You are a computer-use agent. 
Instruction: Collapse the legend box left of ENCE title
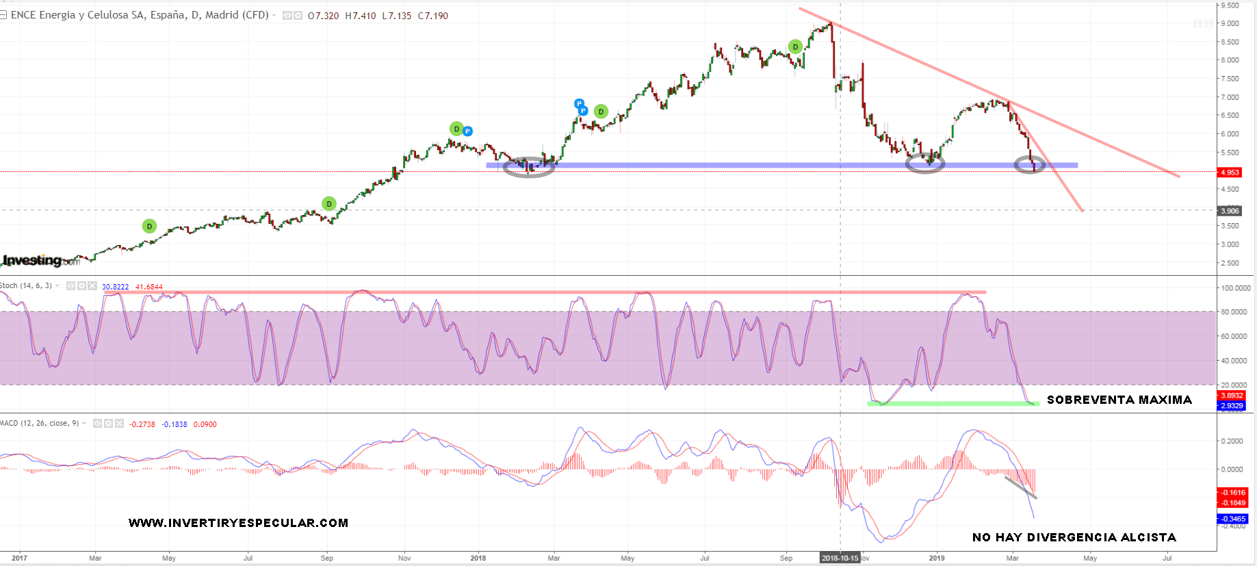coord(3,15)
